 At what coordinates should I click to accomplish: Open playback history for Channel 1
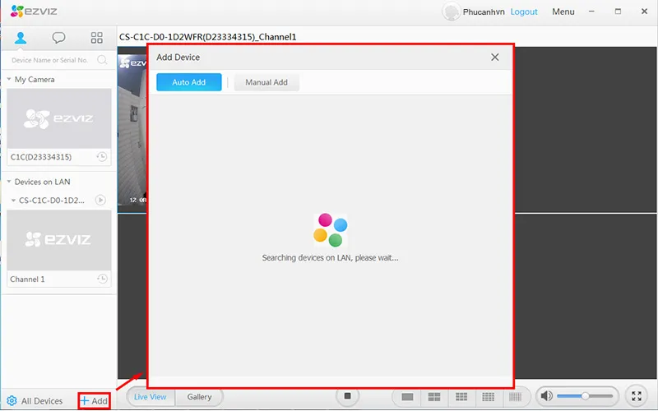click(x=101, y=279)
